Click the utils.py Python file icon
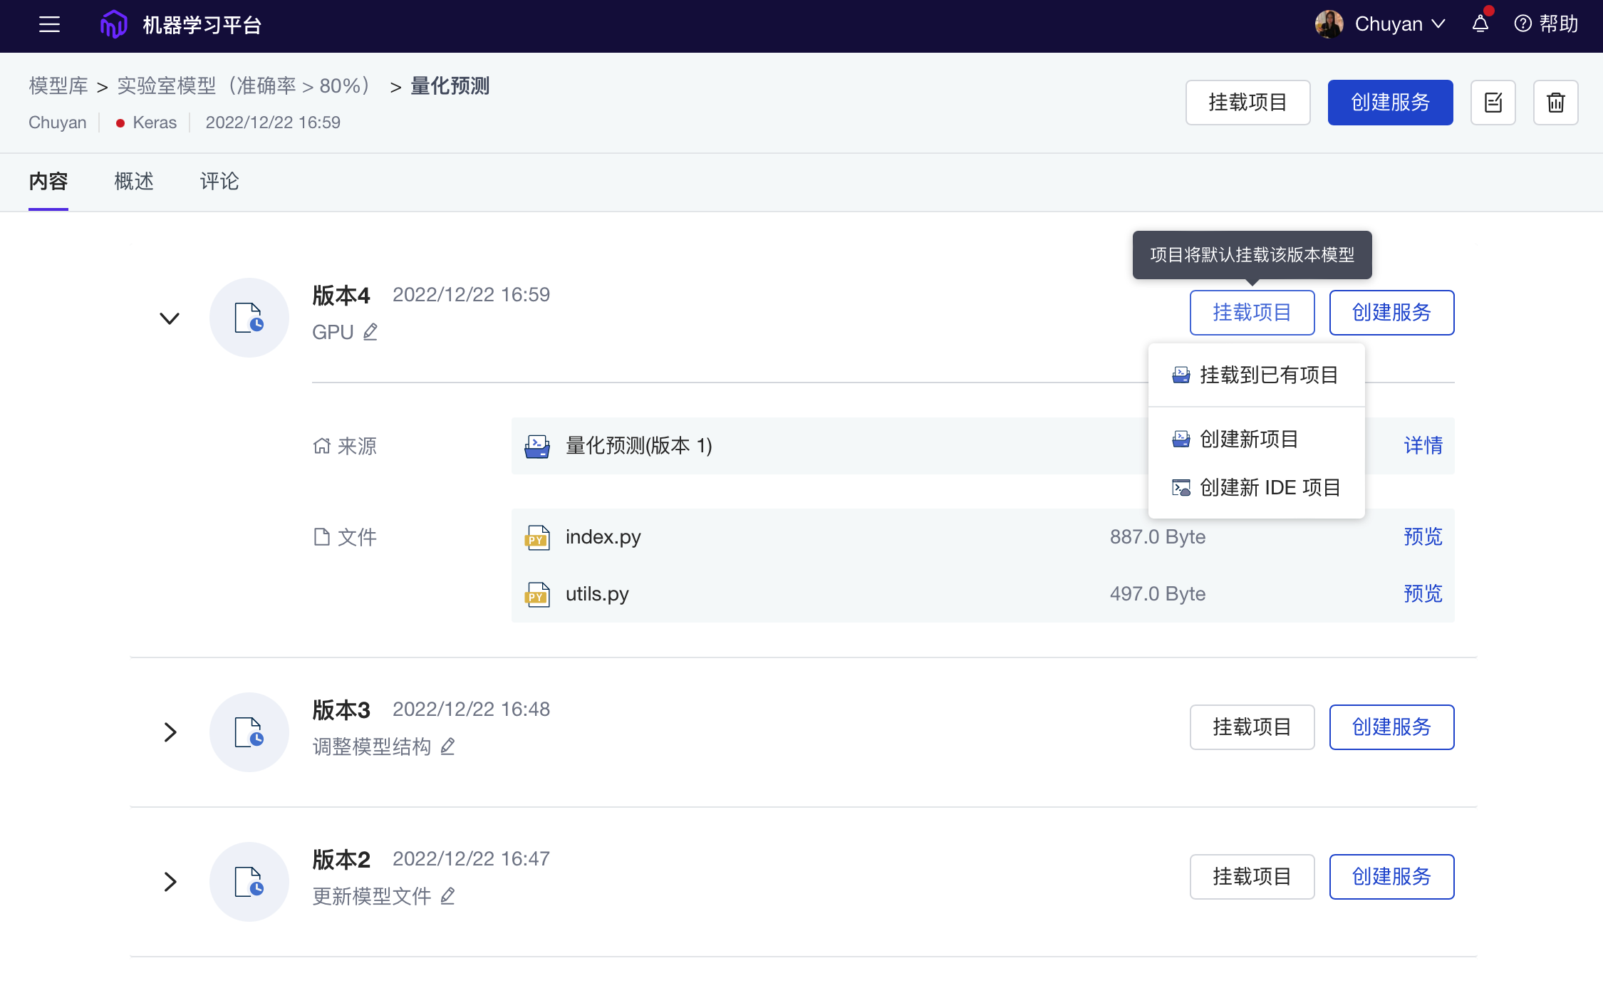 coord(537,594)
